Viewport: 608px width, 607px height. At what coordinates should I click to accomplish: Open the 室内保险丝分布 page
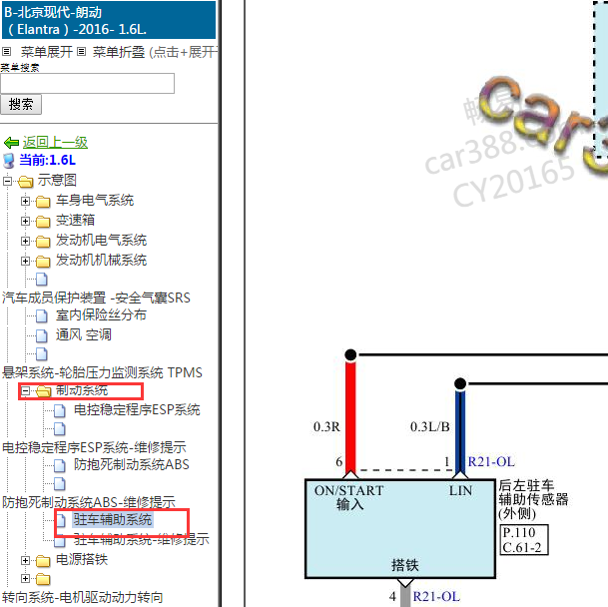point(101,314)
